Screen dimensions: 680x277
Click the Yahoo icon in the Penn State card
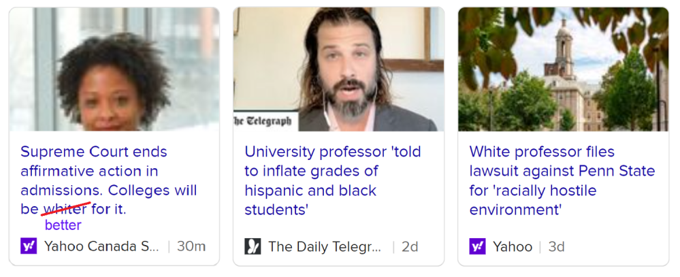(x=477, y=246)
